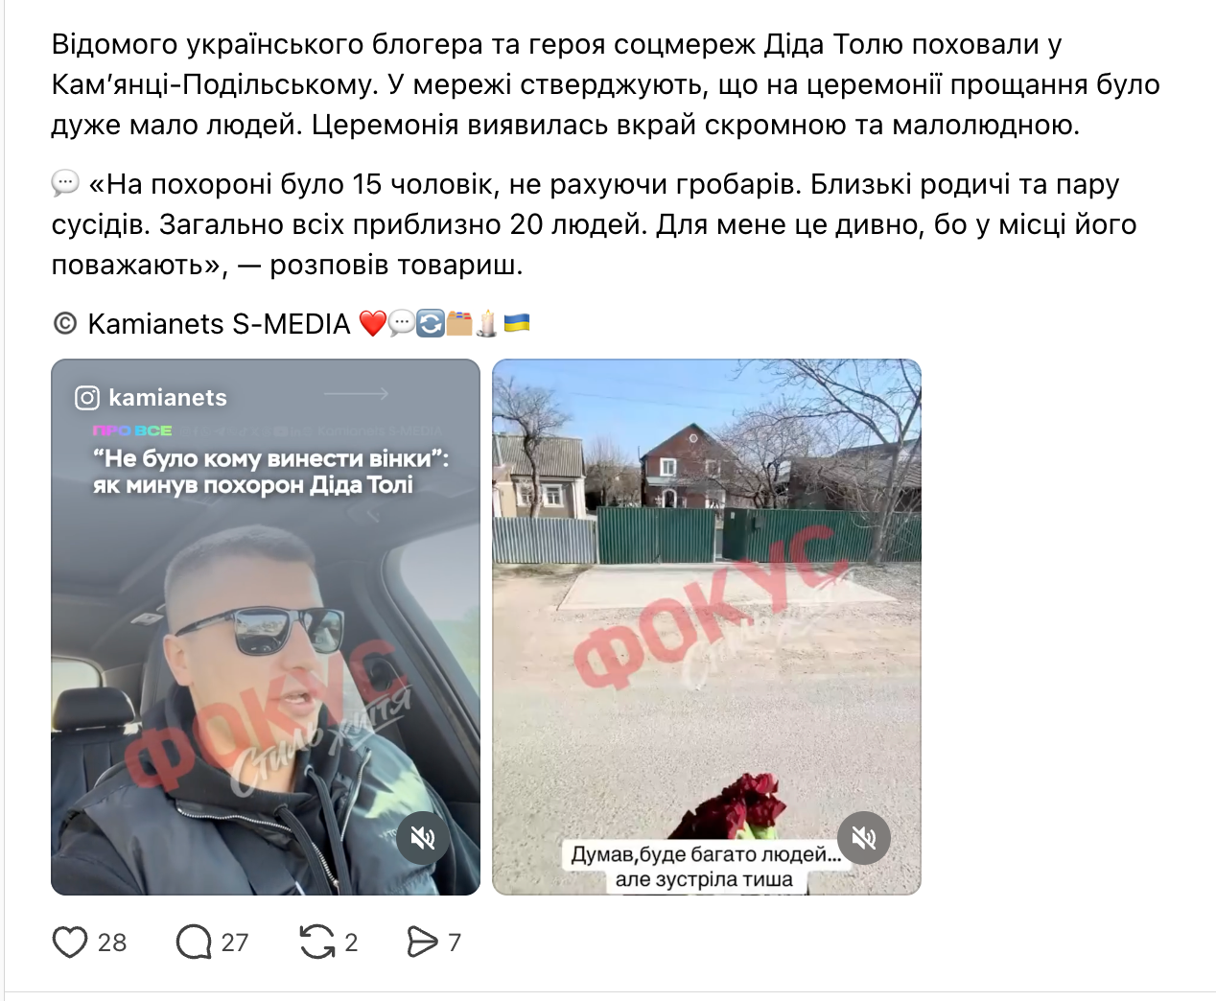Unmute the video of the man in sunglasses

point(423,838)
